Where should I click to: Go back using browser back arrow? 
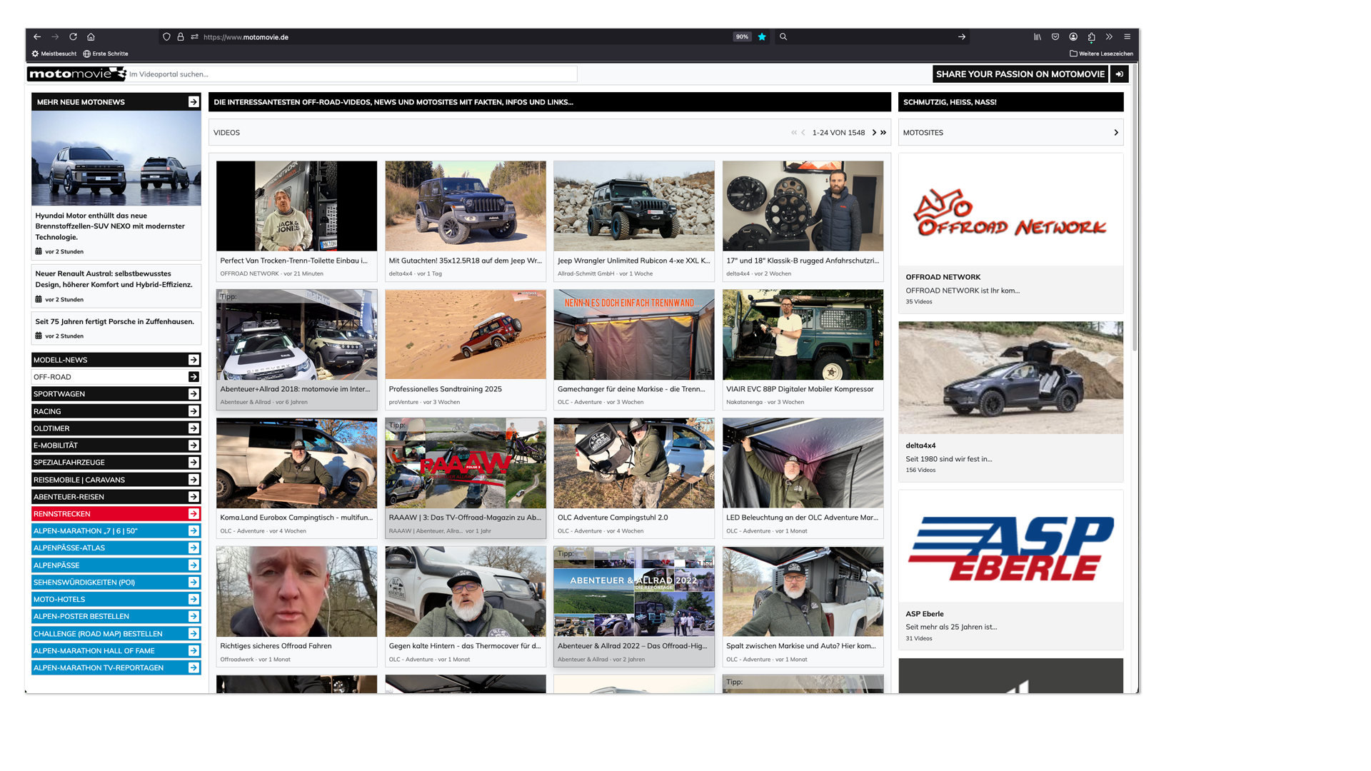(37, 37)
